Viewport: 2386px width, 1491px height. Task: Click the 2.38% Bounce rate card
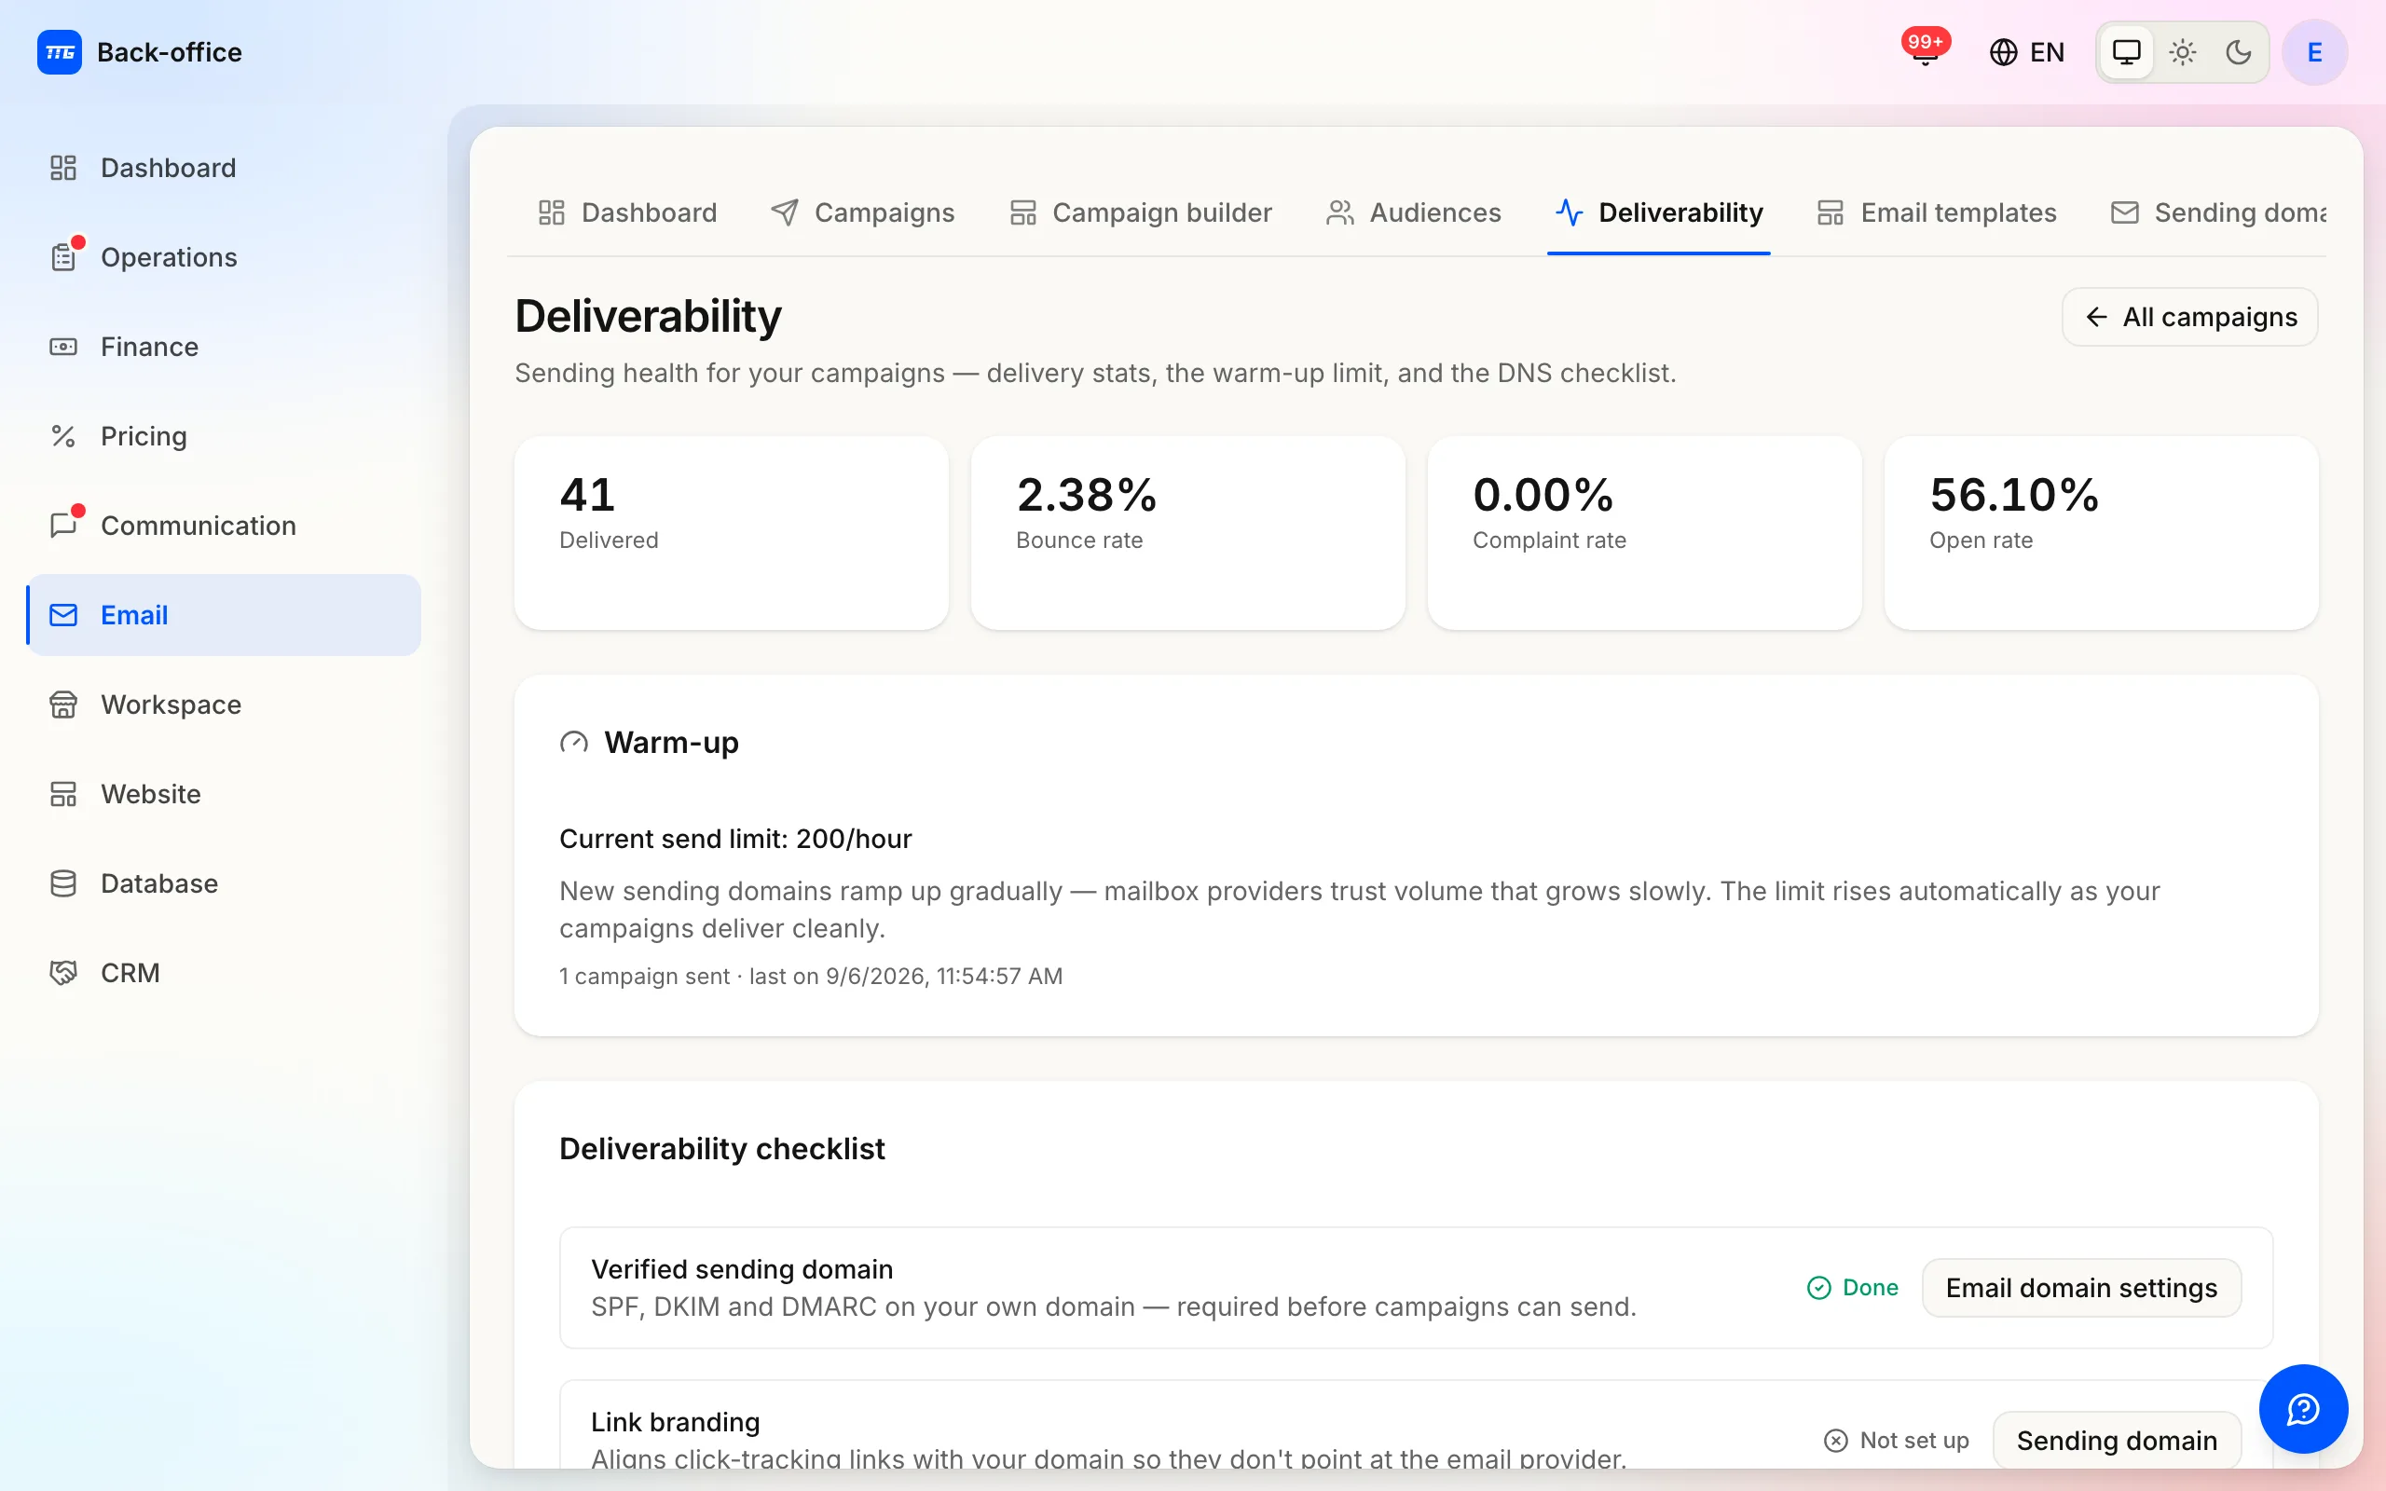[1188, 533]
